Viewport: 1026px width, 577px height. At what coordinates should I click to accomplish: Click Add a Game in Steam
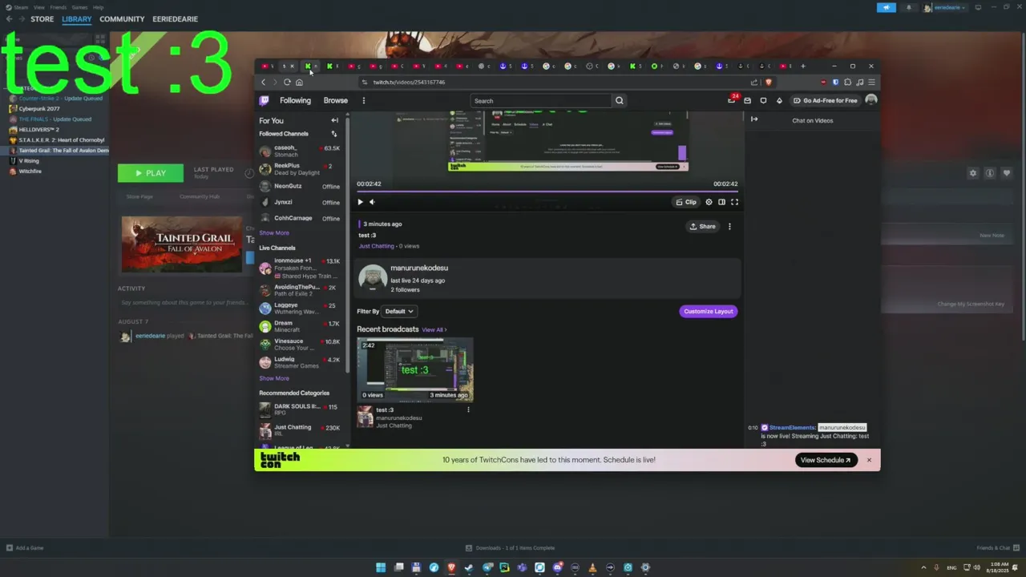coord(25,548)
